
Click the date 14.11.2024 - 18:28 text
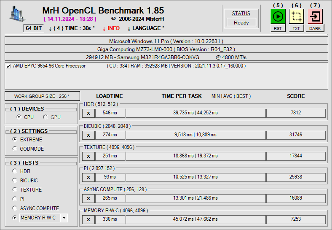point(70,19)
